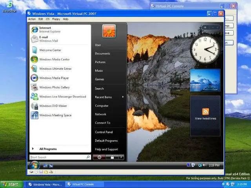Click View headlines on the feed gadget

pyautogui.click(x=206, y=118)
